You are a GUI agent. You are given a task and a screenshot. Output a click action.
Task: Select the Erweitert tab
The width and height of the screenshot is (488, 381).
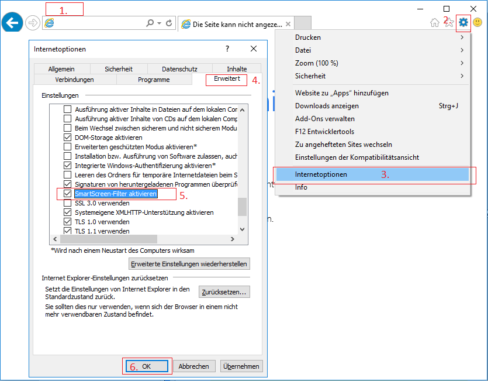click(x=227, y=79)
